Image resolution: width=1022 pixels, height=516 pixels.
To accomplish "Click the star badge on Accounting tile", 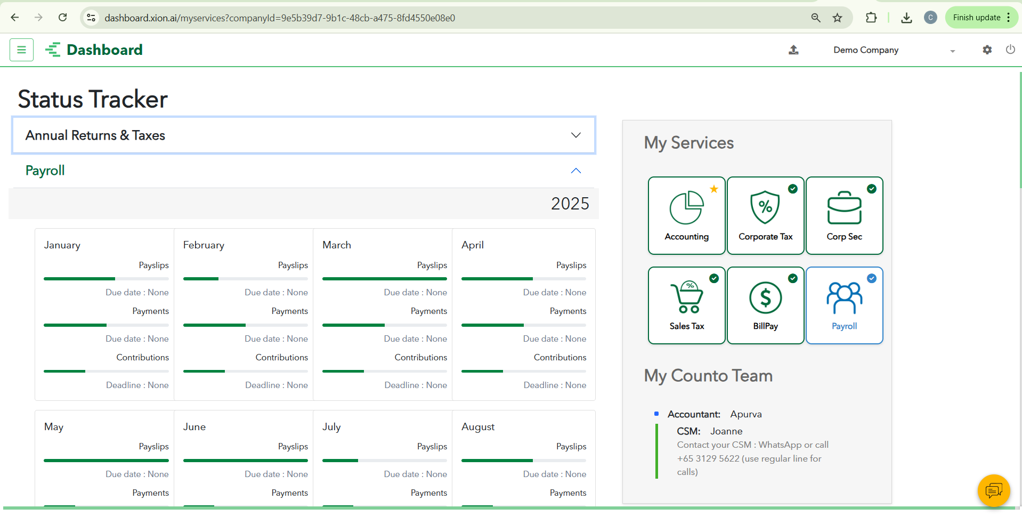I will (x=714, y=189).
